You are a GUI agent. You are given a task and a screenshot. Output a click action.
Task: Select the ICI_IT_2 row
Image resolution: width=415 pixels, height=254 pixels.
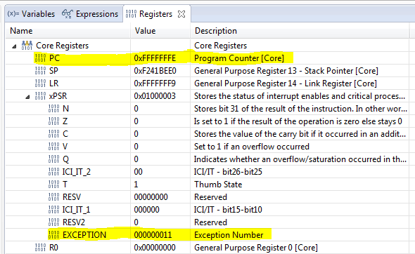[207, 172]
